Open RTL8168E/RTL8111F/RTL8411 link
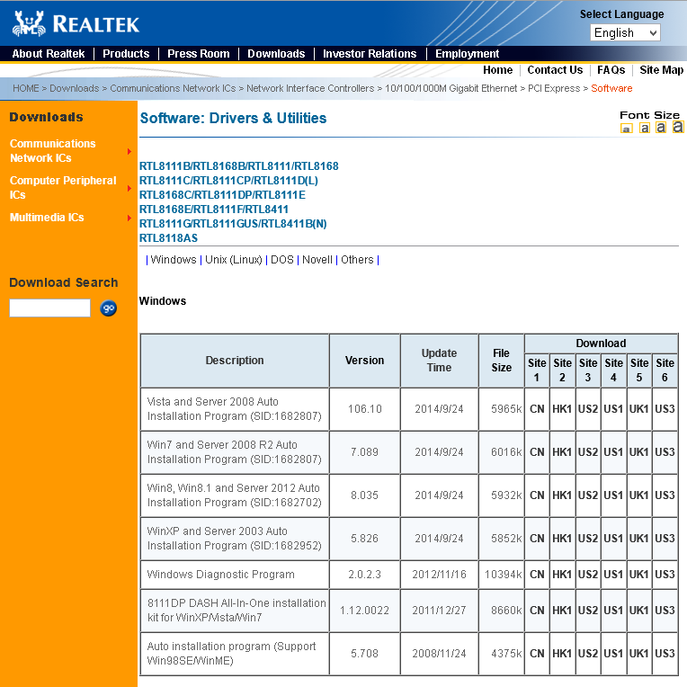Screen dimensions: 687x687 pos(214,210)
